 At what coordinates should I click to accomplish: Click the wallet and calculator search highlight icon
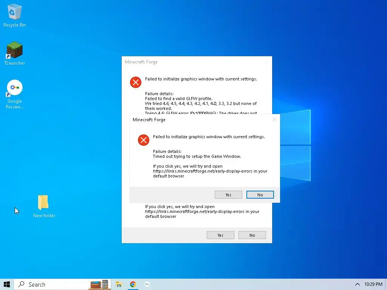tap(99, 284)
